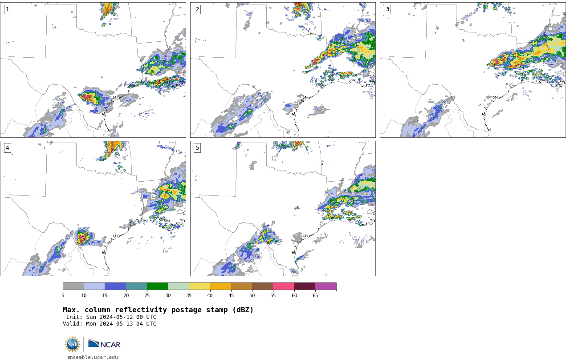This screenshot has width=570, height=362.
Task: Click the panel number label 4
Action: [7, 148]
